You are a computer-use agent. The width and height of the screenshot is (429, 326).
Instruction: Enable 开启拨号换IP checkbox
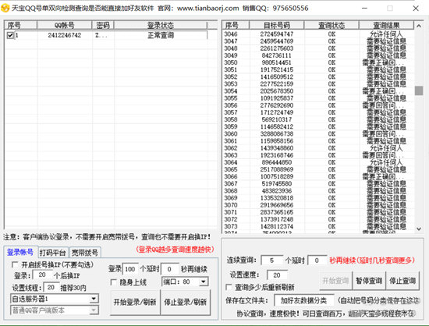tap(15, 264)
